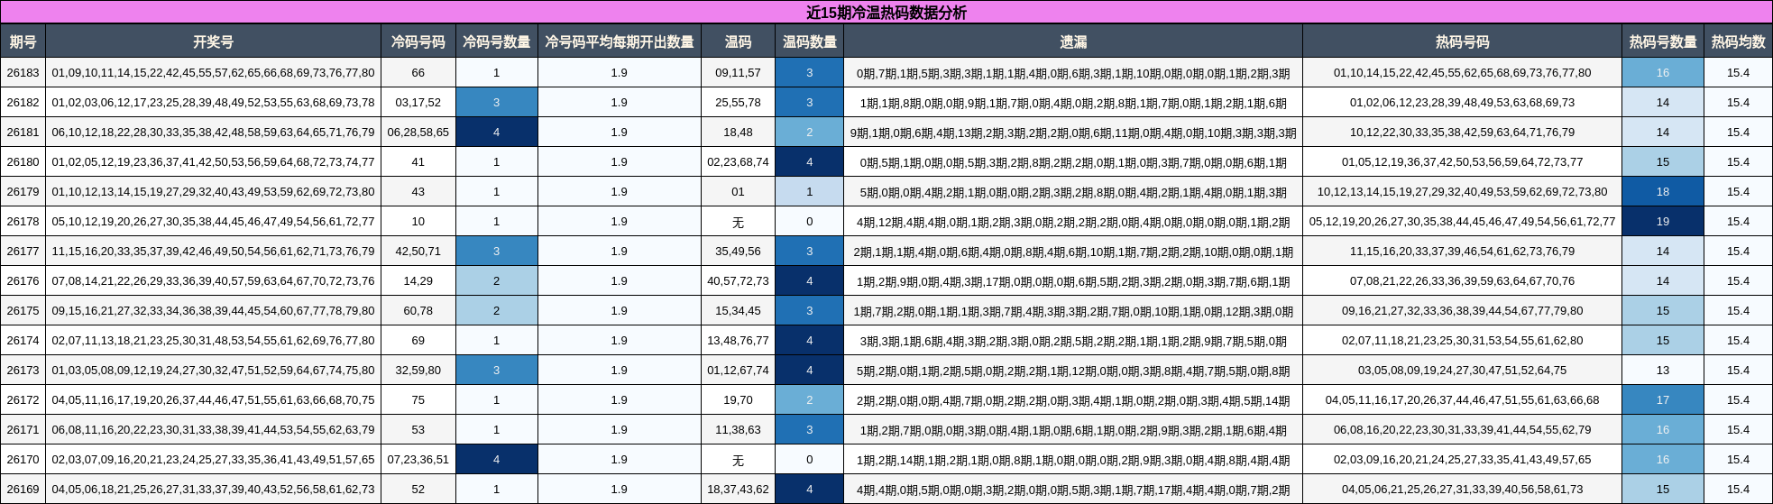Viewport: 1773px width, 504px height.
Task: Click hot count 17 in row 26172
Action: coord(1662,400)
